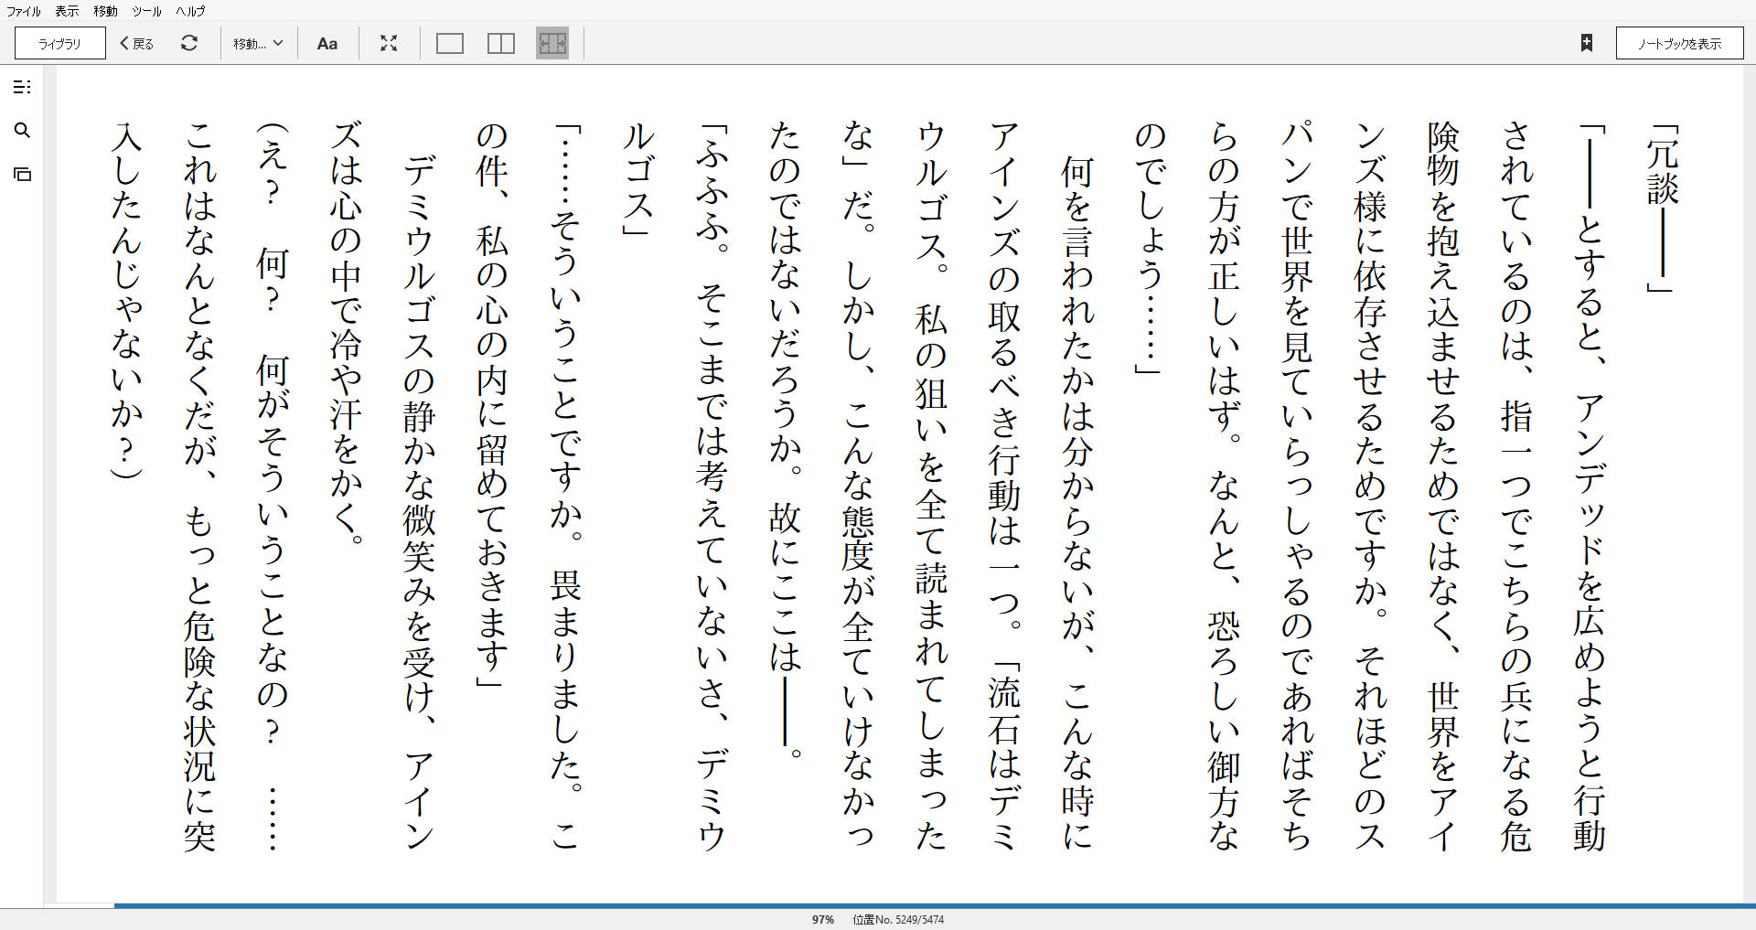Open the table of contents icon
This screenshot has width=1756, height=930.
click(22, 87)
